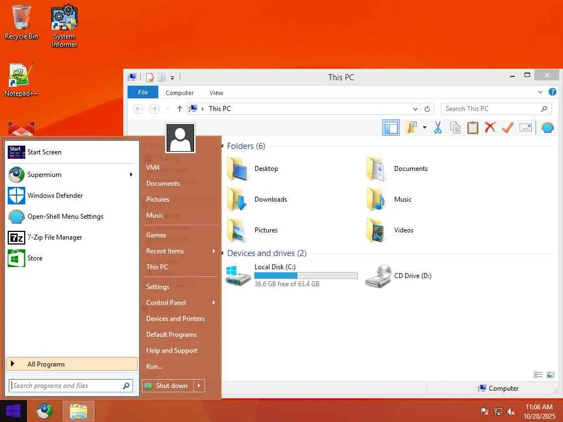This screenshot has height=422, width=563.
Task: Open Recycle Bin desktop icon
Action: tap(21, 22)
